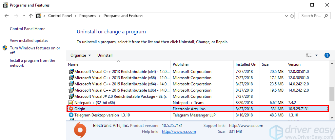Open help with the blue question mark icon
Screen dimensions: 335x140
click(x=327, y=55)
